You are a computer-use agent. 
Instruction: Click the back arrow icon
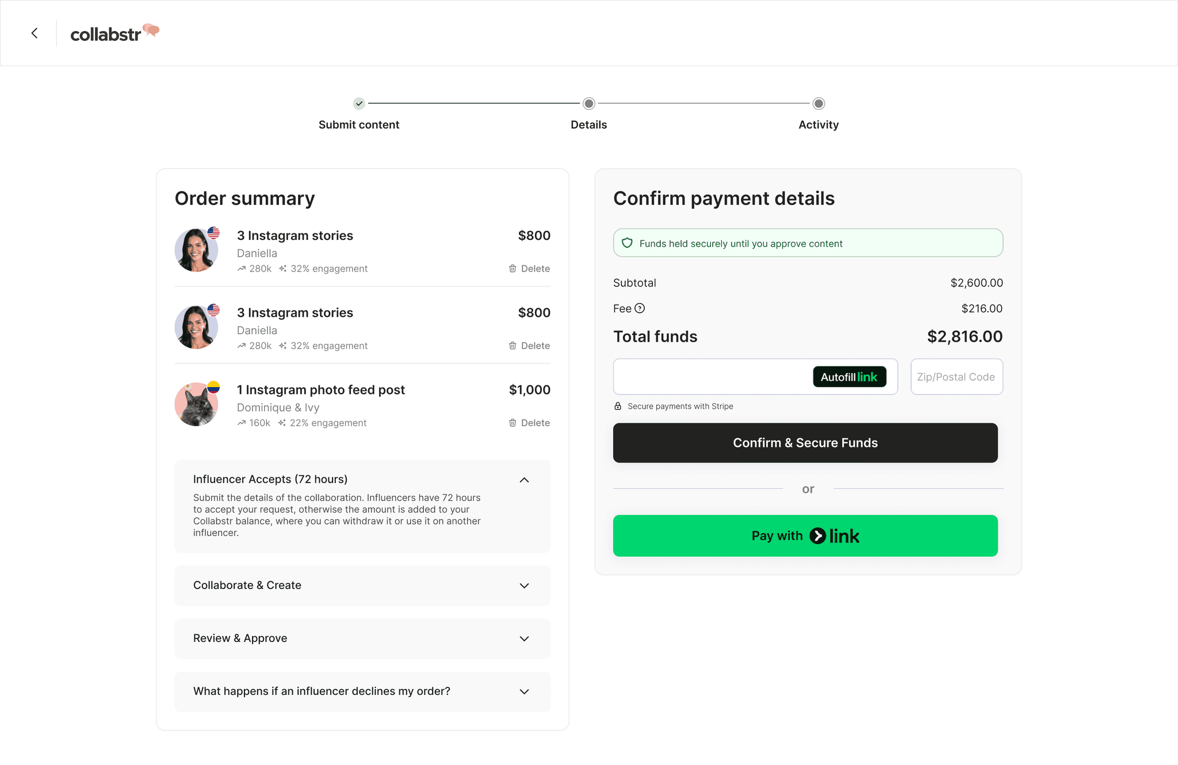35,33
